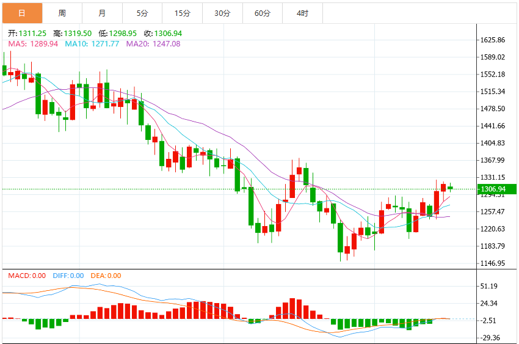Open the 月 monthly chart tab
Screen dimensions: 519x344
pyautogui.click(x=103, y=13)
